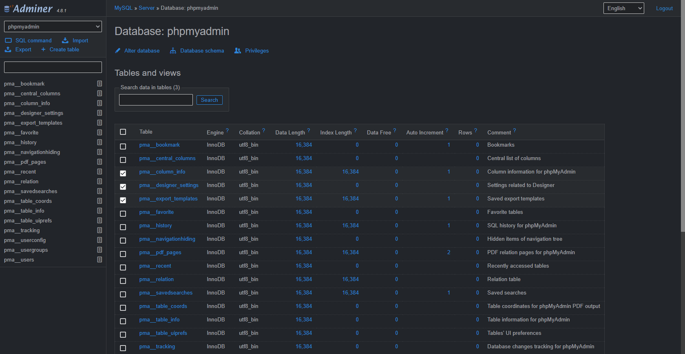Open the Export page
The image size is (685, 354).
18,49
